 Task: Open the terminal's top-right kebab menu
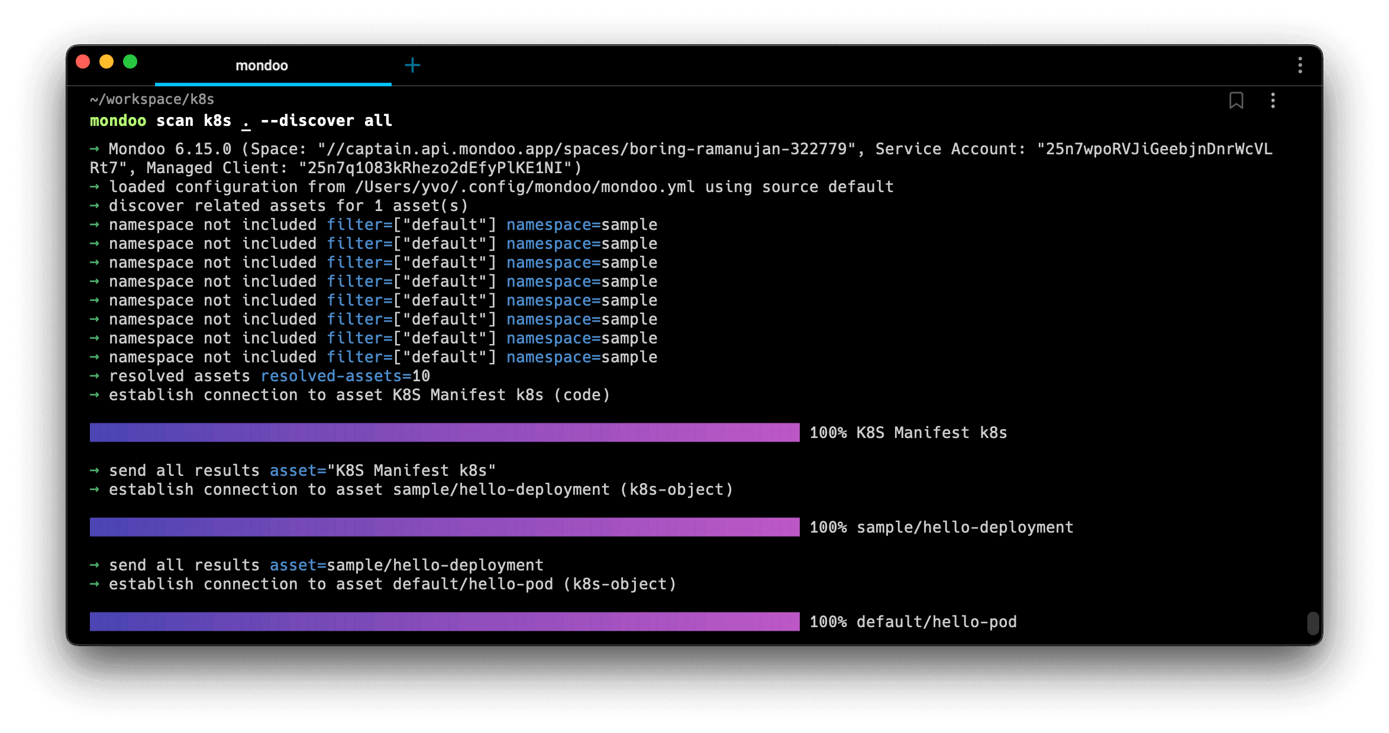1300,65
